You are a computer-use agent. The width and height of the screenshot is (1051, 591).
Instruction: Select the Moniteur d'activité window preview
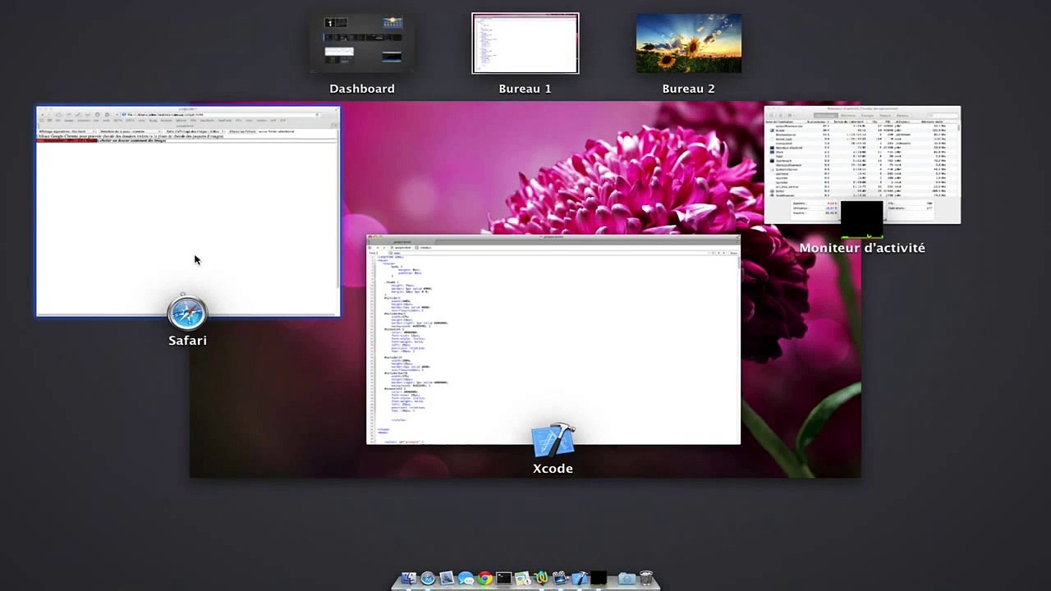862,164
